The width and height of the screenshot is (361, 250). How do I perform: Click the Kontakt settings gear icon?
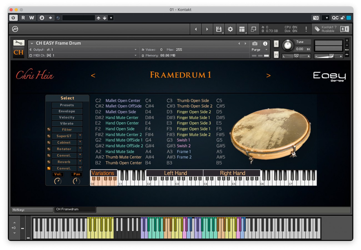[230, 29]
